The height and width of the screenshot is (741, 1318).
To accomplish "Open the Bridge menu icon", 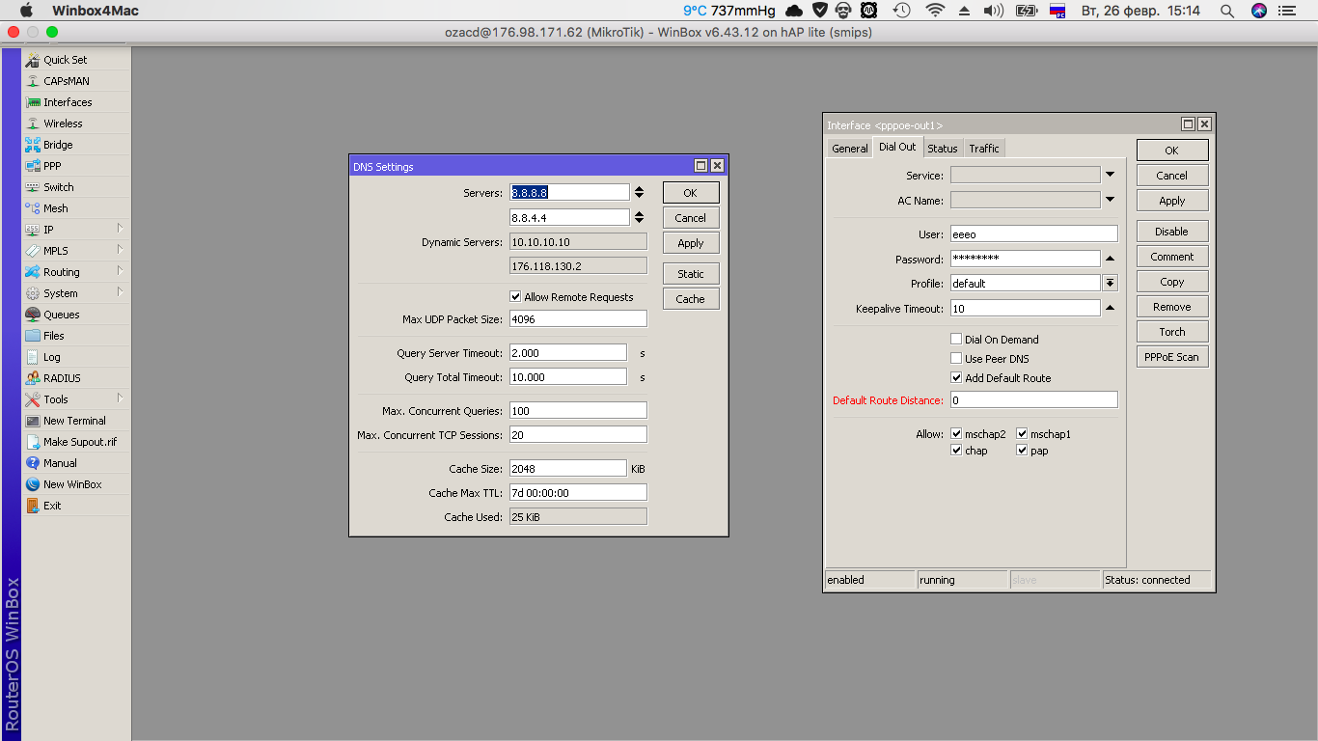I will pyautogui.click(x=33, y=145).
